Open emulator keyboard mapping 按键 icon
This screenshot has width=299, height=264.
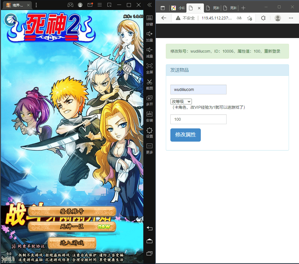click(x=149, y=21)
